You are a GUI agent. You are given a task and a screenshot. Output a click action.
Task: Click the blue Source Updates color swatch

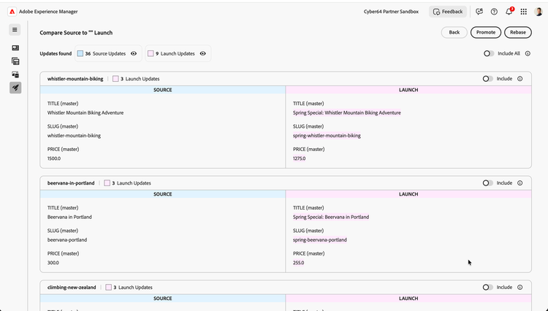coord(80,53)
